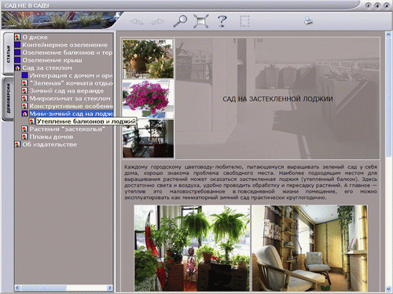Click the content pane vertical scrollbar thumb
Viewport: 393px width, 294px height.
(x=388, y=97)
